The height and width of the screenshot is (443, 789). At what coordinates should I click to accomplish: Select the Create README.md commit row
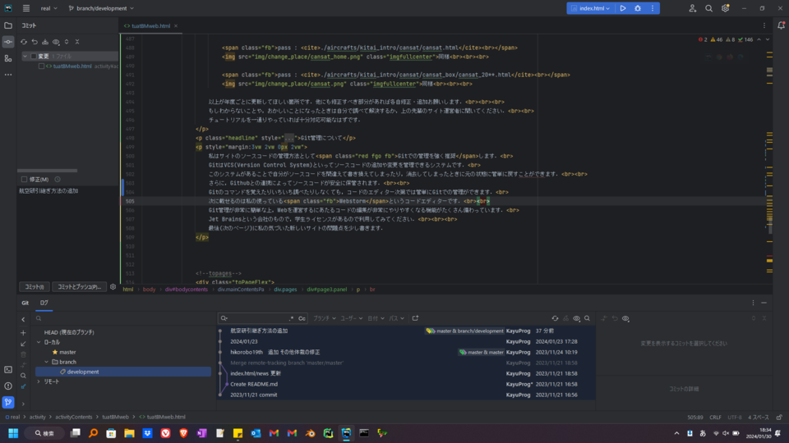[x=254, y=384]
